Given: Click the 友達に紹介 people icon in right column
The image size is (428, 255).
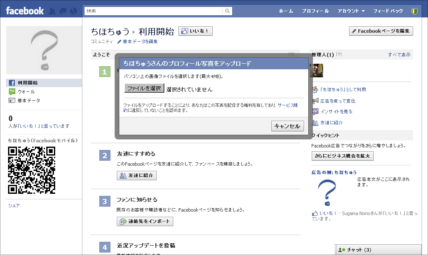Looking at the screenshot, I should pyautogui.click(x=315, y=123).
